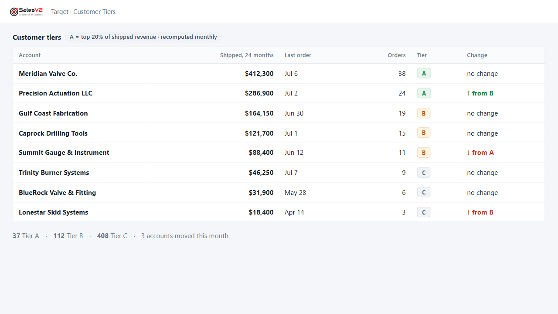Image resolution: width=558 pixels, height=314 pixels.
Task: Open the Meridian Valve Co. account
Action: point(48,74)
